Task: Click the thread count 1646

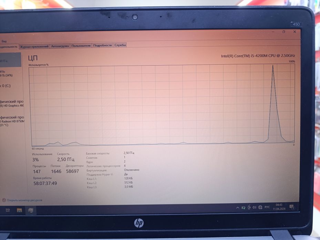Action: point(56,171)
